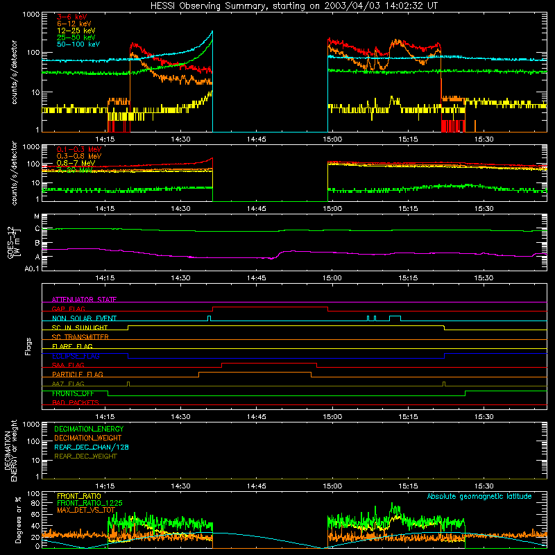The height and width of the screenshot is (555, 555).
Task: Select the 0.1-0.3 MeV legend label
Action: 79,149
